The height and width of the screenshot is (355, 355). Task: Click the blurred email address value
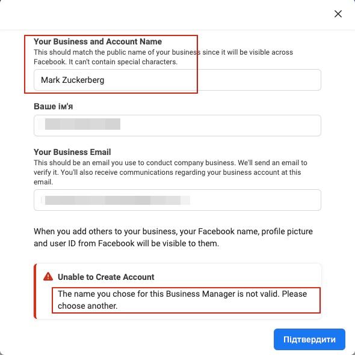[117, 200]
